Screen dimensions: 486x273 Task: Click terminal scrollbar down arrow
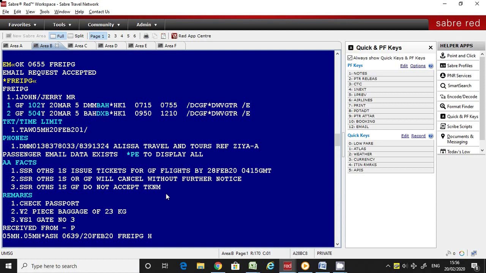point(337,244)
